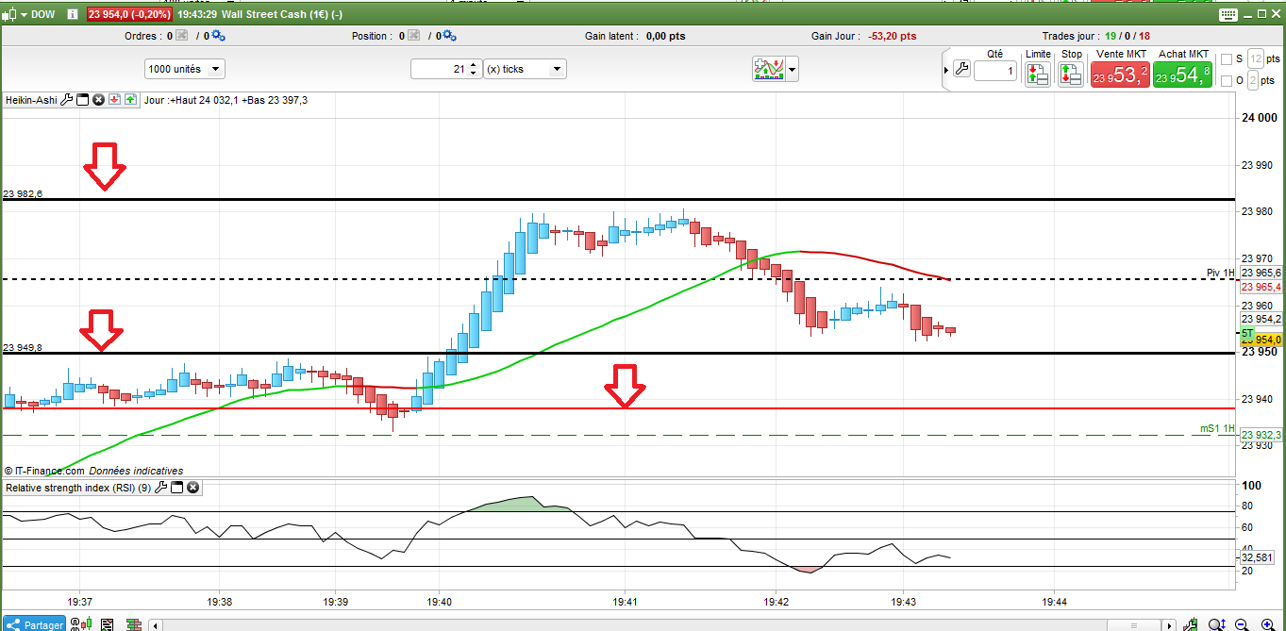Click the Gain Jour -53,20 pts value
1286x631 pixels.
pos(893,36)
